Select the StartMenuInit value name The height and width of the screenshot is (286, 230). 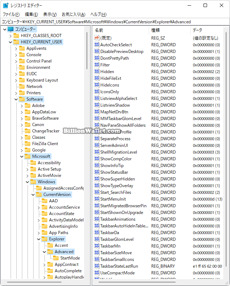tap(113, 199)
